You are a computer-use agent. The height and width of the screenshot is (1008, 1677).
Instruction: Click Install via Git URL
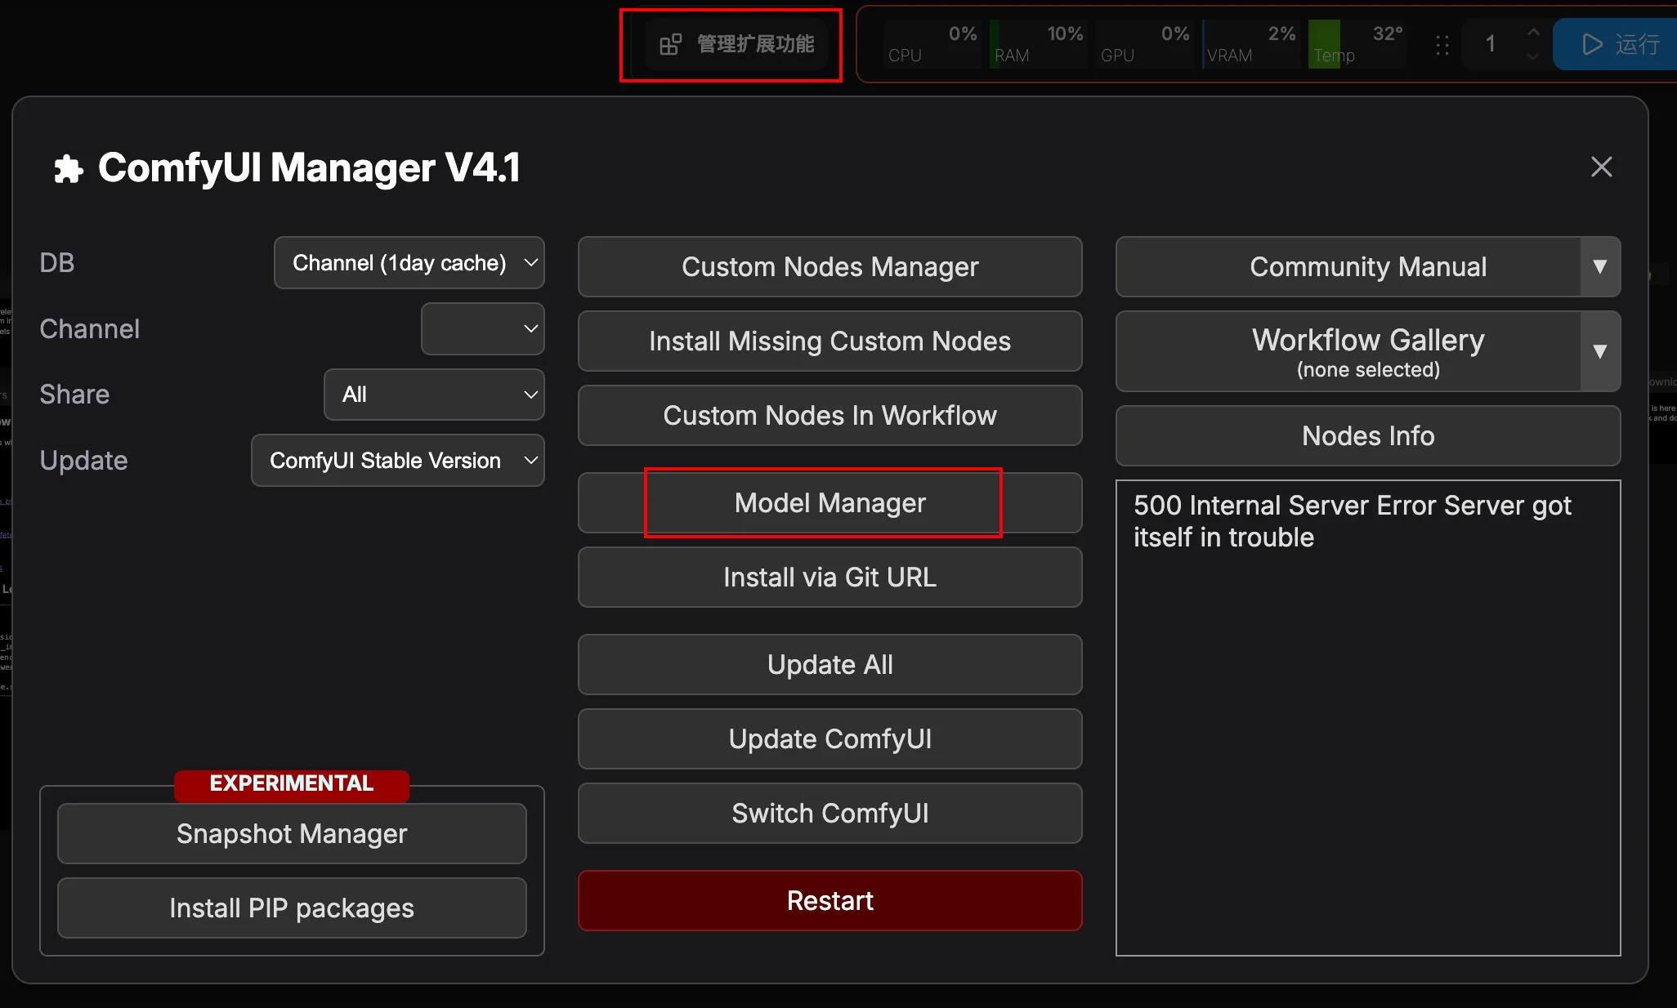[x=830, y=578]
